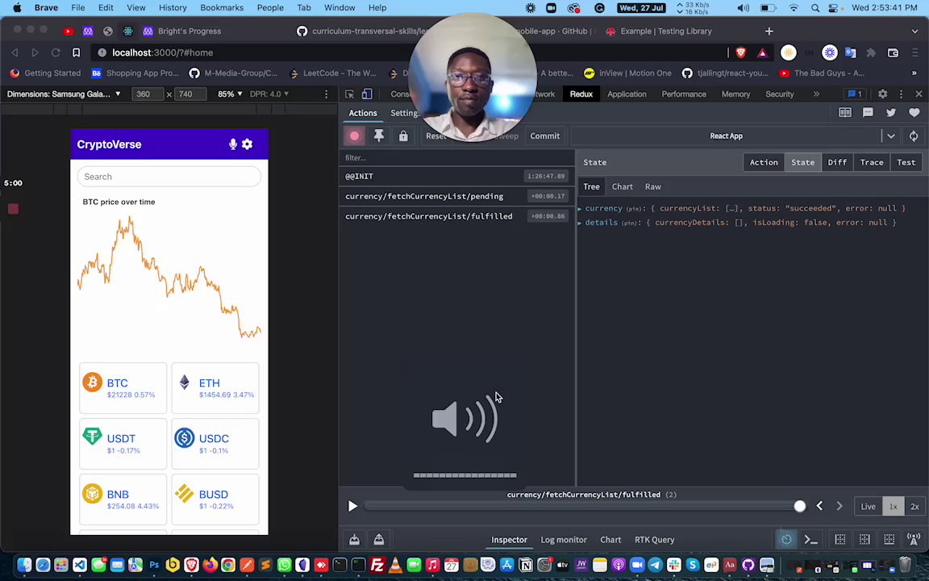Open the Performance DevTools tab

pyautogui.click(x=684, y=94)
